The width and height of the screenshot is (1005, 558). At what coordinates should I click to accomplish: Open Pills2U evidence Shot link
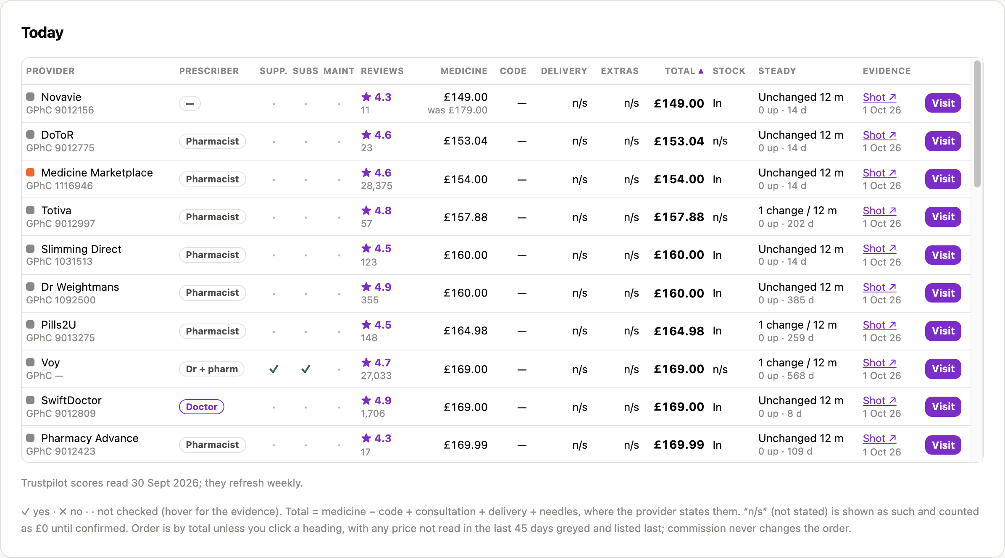[x=879, y=325]
